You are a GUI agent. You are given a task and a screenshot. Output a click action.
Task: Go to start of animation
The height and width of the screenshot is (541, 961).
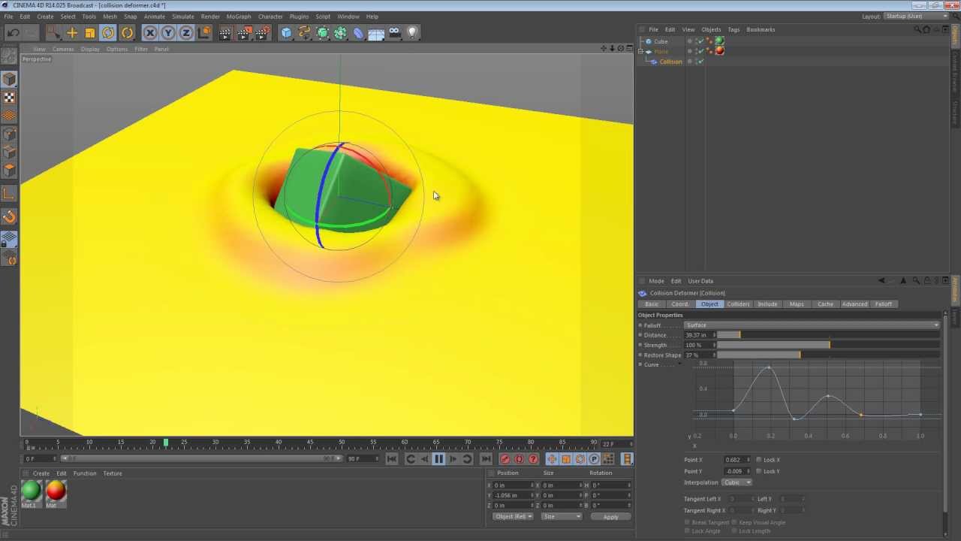click(391, 459)
